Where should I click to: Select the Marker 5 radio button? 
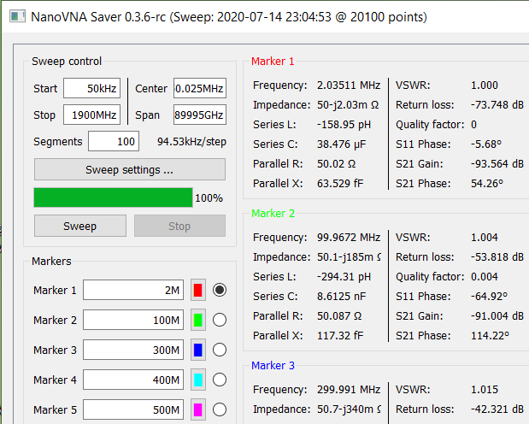click(x=220, y=409)
